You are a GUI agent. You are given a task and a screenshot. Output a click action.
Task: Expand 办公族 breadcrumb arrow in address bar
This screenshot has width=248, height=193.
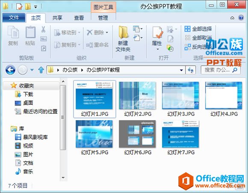click(82, 70)
